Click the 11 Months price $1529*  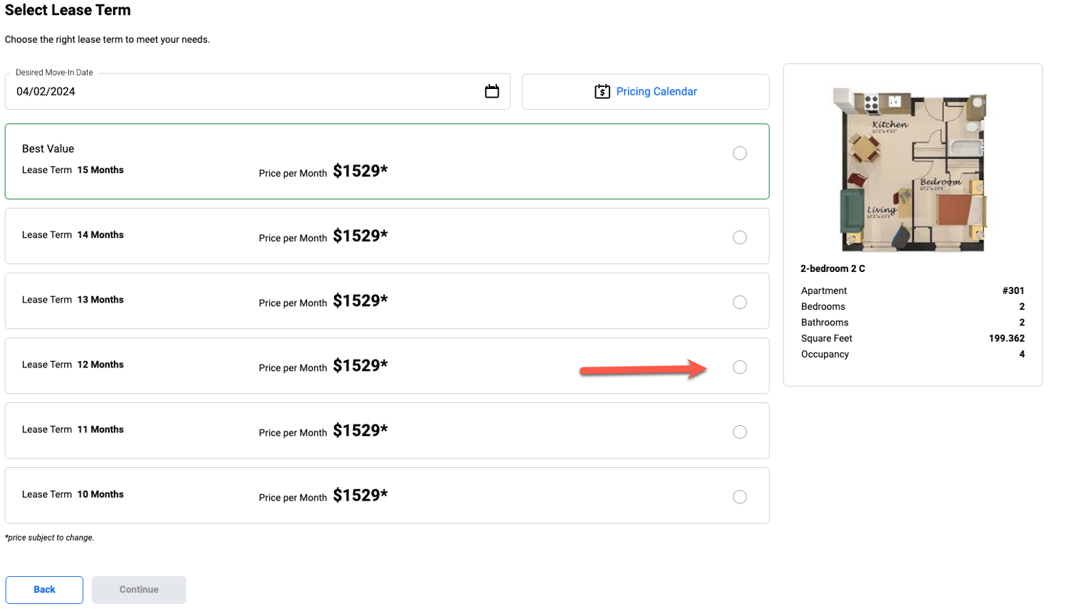pyautogui.click(x=360, y=430)
